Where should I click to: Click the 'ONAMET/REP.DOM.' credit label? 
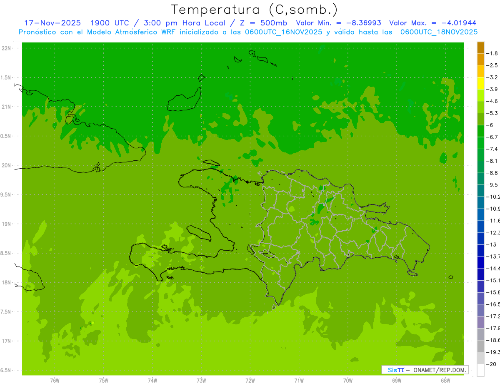pos(440,370)
